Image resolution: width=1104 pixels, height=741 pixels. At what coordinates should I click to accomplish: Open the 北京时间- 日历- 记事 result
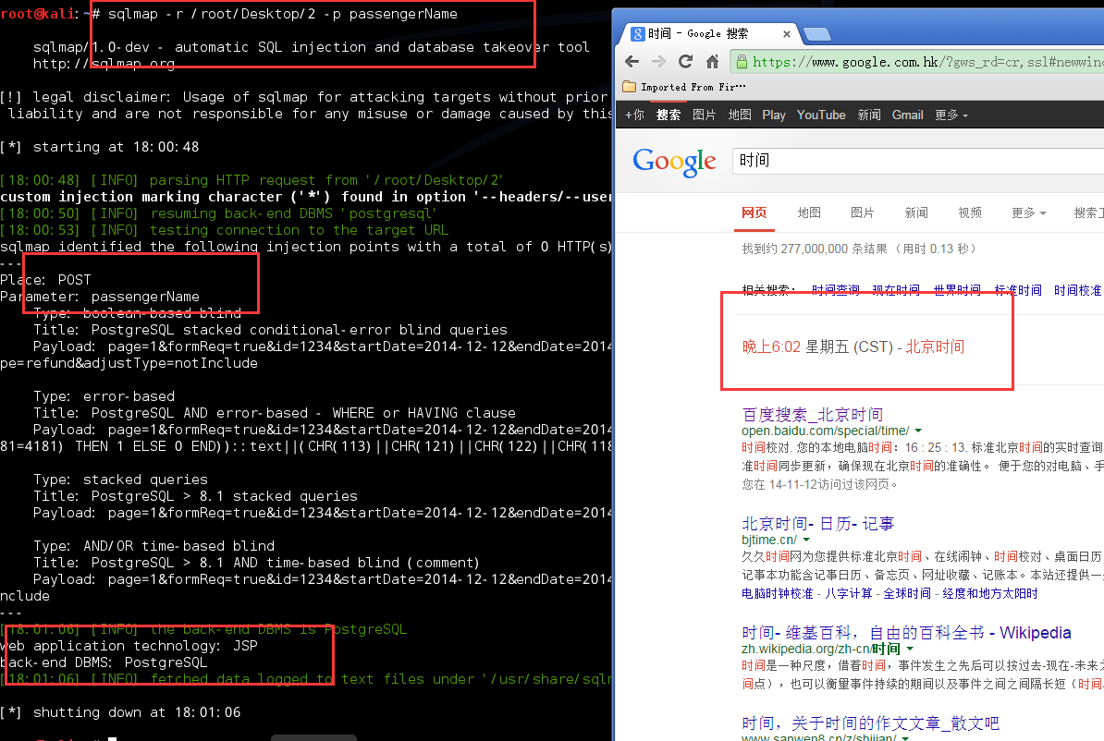point(817,523)
